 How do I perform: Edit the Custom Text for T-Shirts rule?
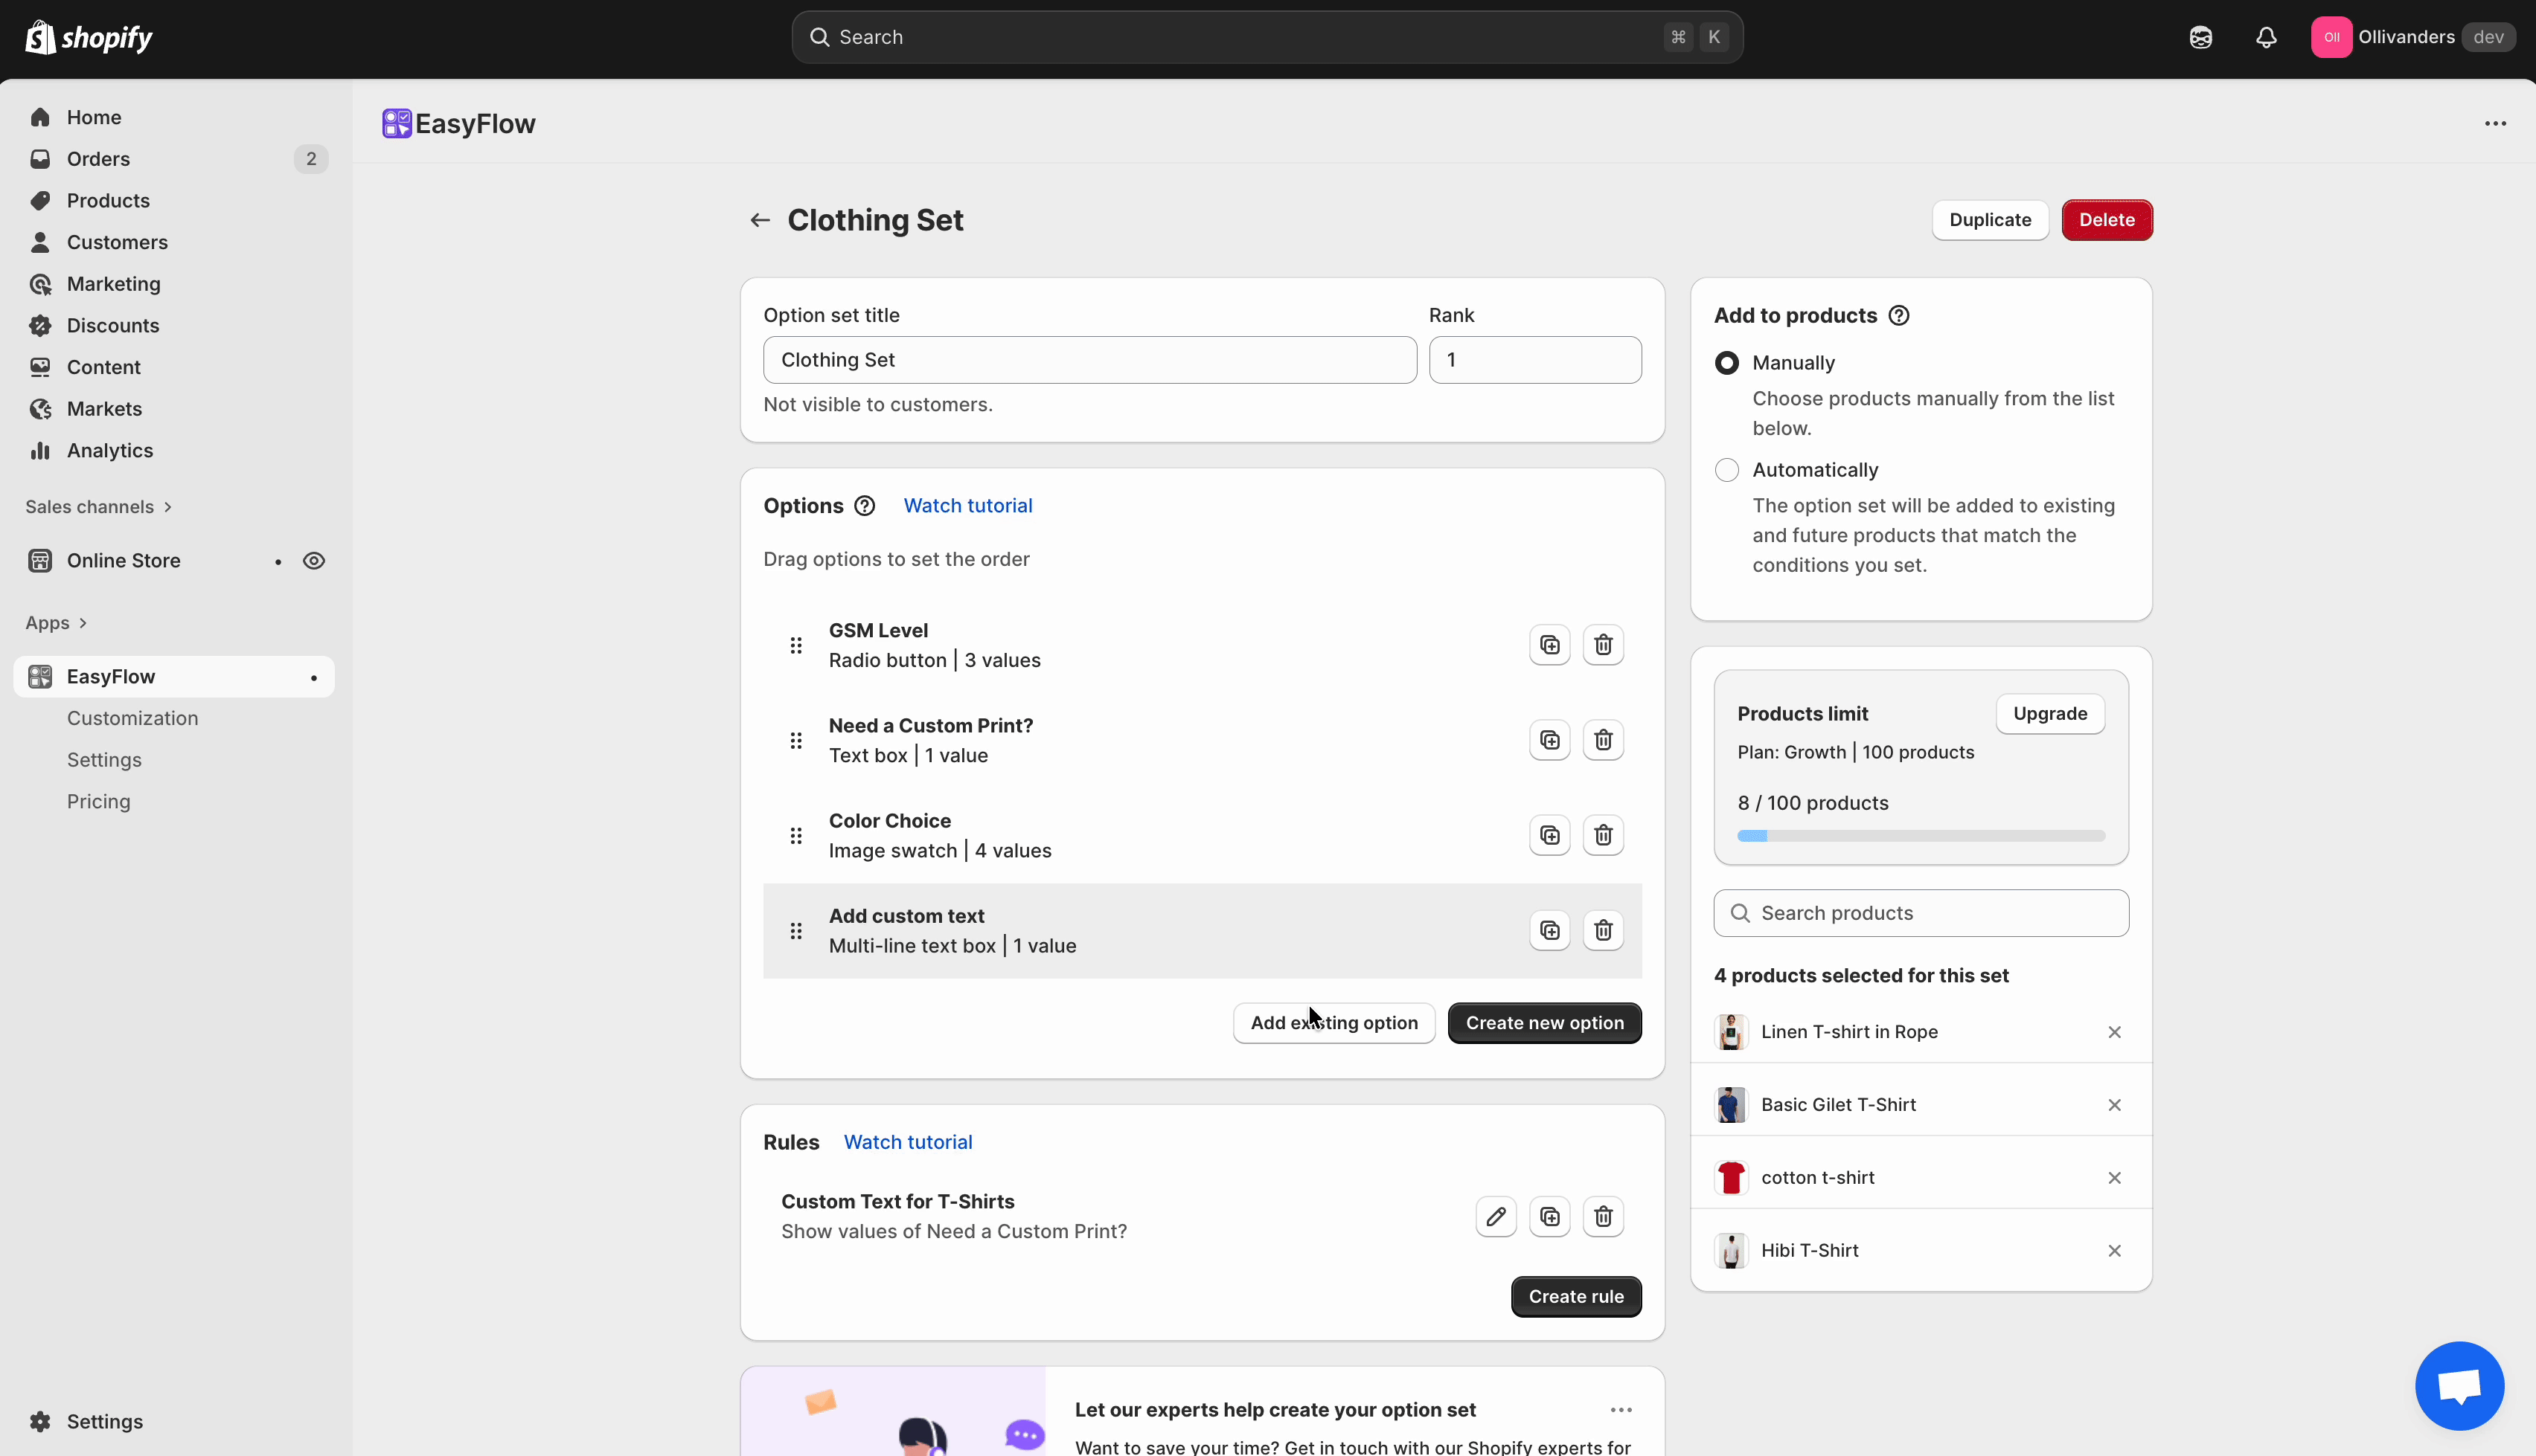coord(1496,1216)
